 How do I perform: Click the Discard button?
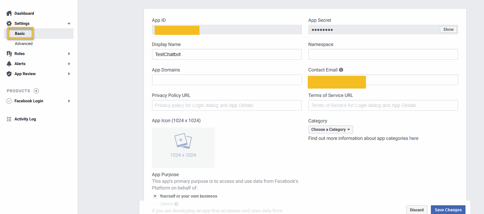[x=417, y=210]
